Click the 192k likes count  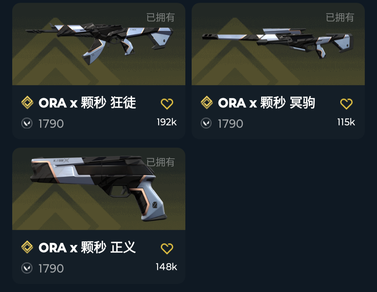[167, 122]
